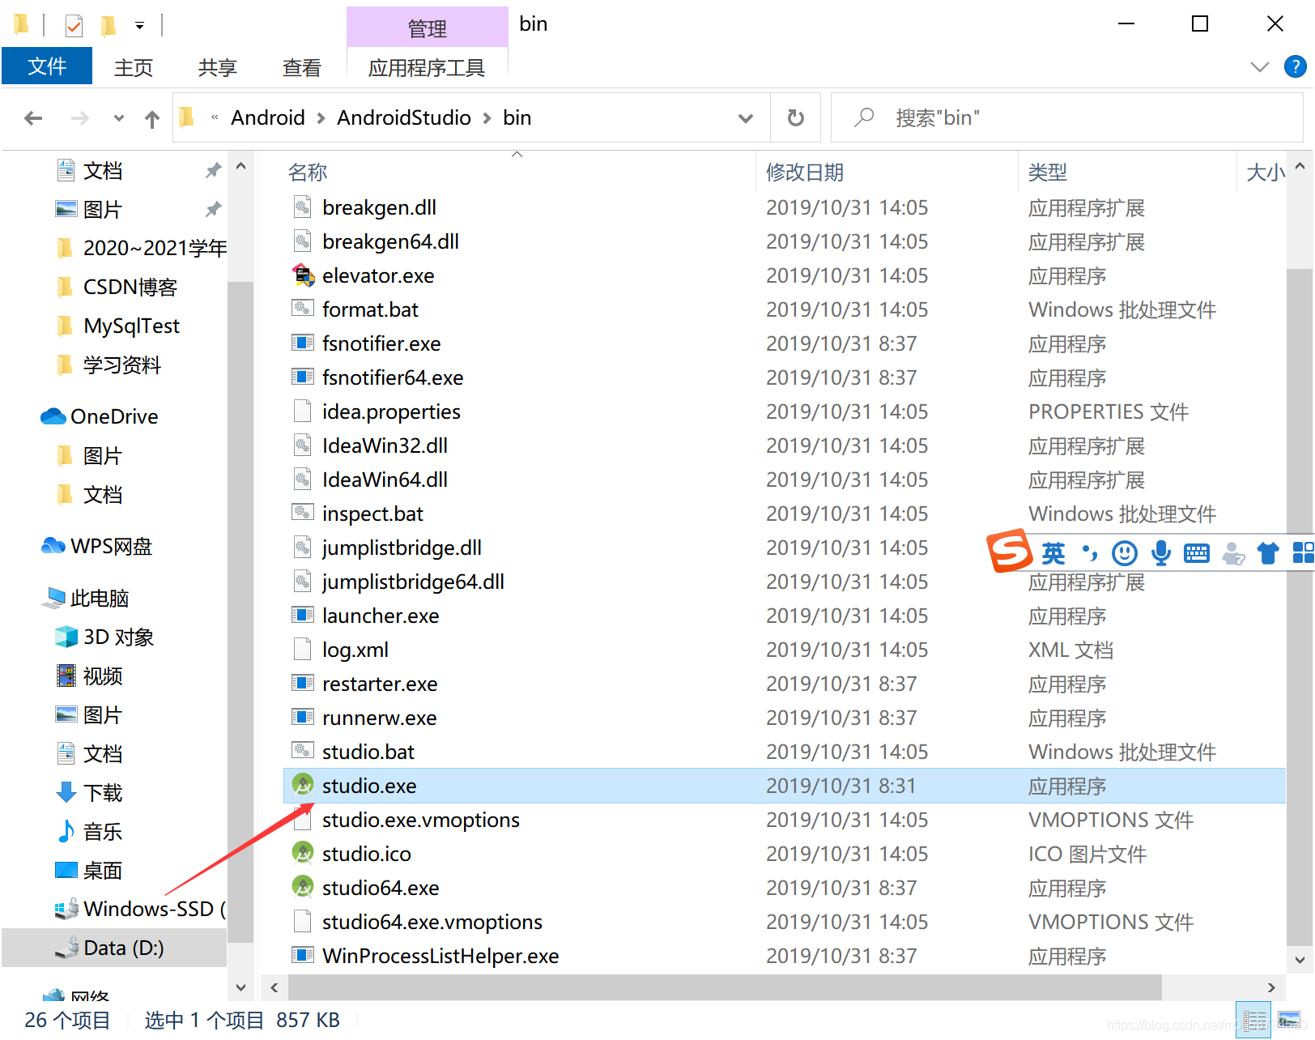The width and height of the screenshot is (1315, 1040).
Task: Click the Sogou user account icon
Action: 1233,553
